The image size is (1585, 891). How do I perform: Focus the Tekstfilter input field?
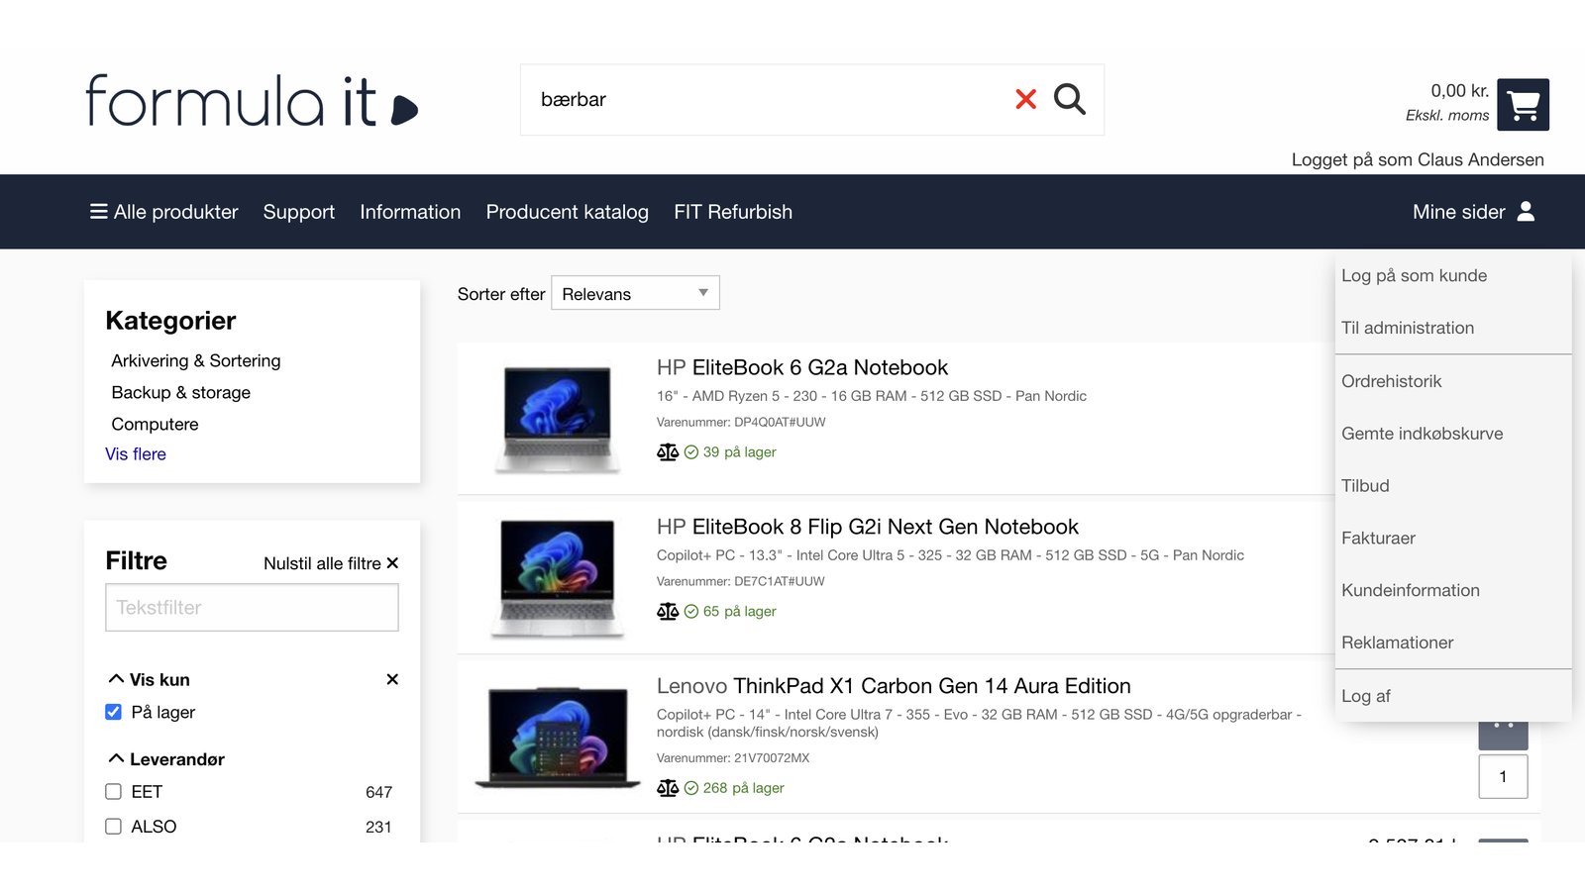pyautogui.click(x=252, y=607)
